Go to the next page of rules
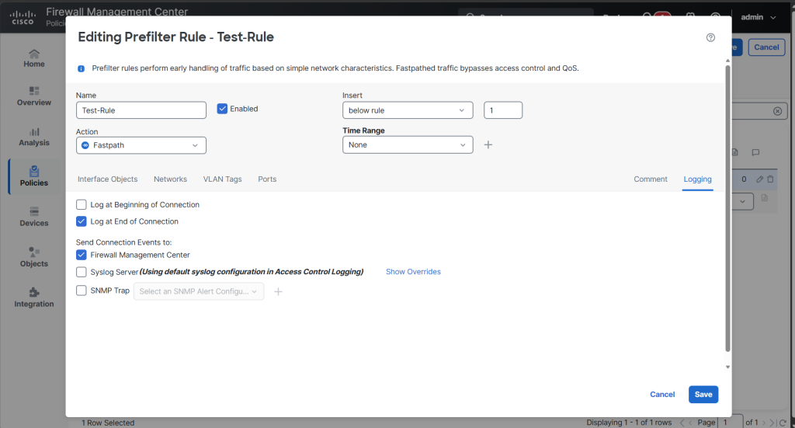Screen dimensions: 795x428 click(x=764, y=423)
